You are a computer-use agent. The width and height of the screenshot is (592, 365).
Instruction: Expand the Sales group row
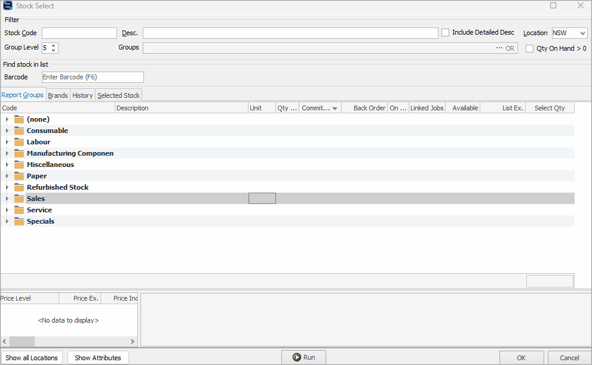[6, 198]
